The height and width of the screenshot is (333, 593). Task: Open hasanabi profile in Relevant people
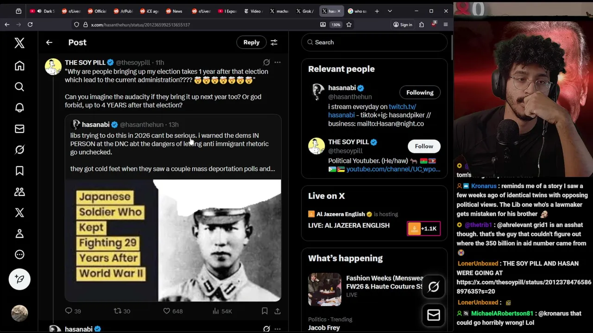(x=342, y=88)
